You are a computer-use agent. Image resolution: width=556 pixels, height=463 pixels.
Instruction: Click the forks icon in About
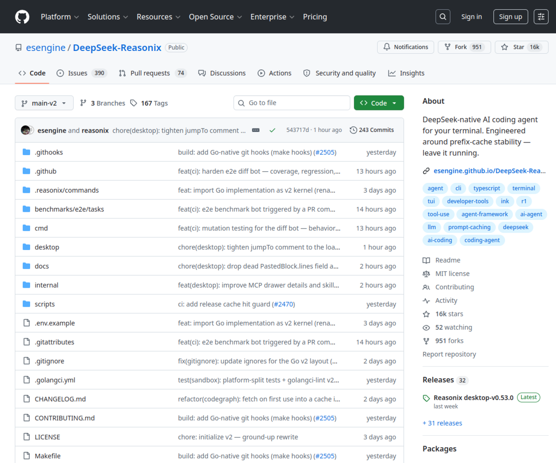tap(426, 341)
